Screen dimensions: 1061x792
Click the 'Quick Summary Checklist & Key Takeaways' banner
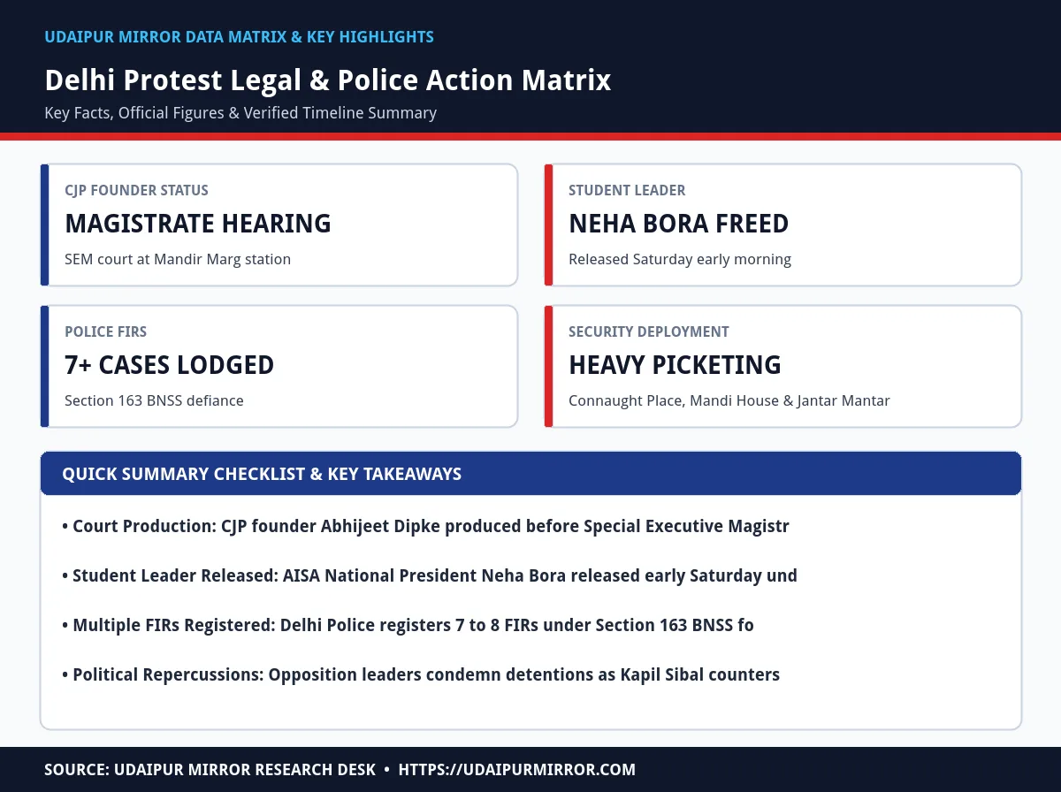pyautogui.click(x=531, y=474)
